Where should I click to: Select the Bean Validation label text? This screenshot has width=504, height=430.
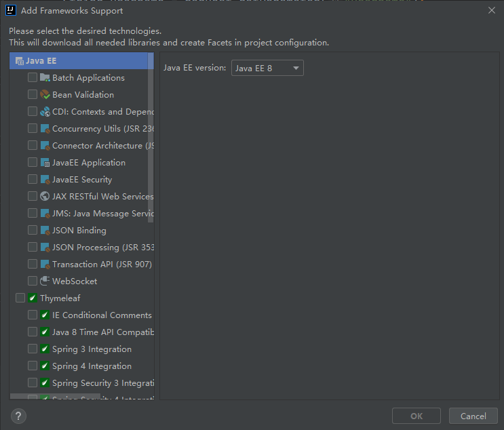(x=83, y=95)
